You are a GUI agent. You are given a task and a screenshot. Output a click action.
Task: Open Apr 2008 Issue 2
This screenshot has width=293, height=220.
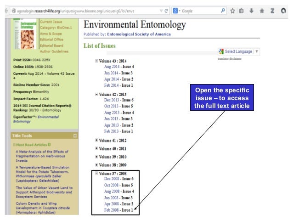[x=118, y=204]
